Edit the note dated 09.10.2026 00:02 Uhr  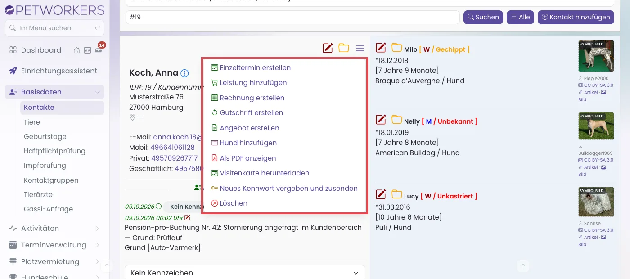(187, 217)
